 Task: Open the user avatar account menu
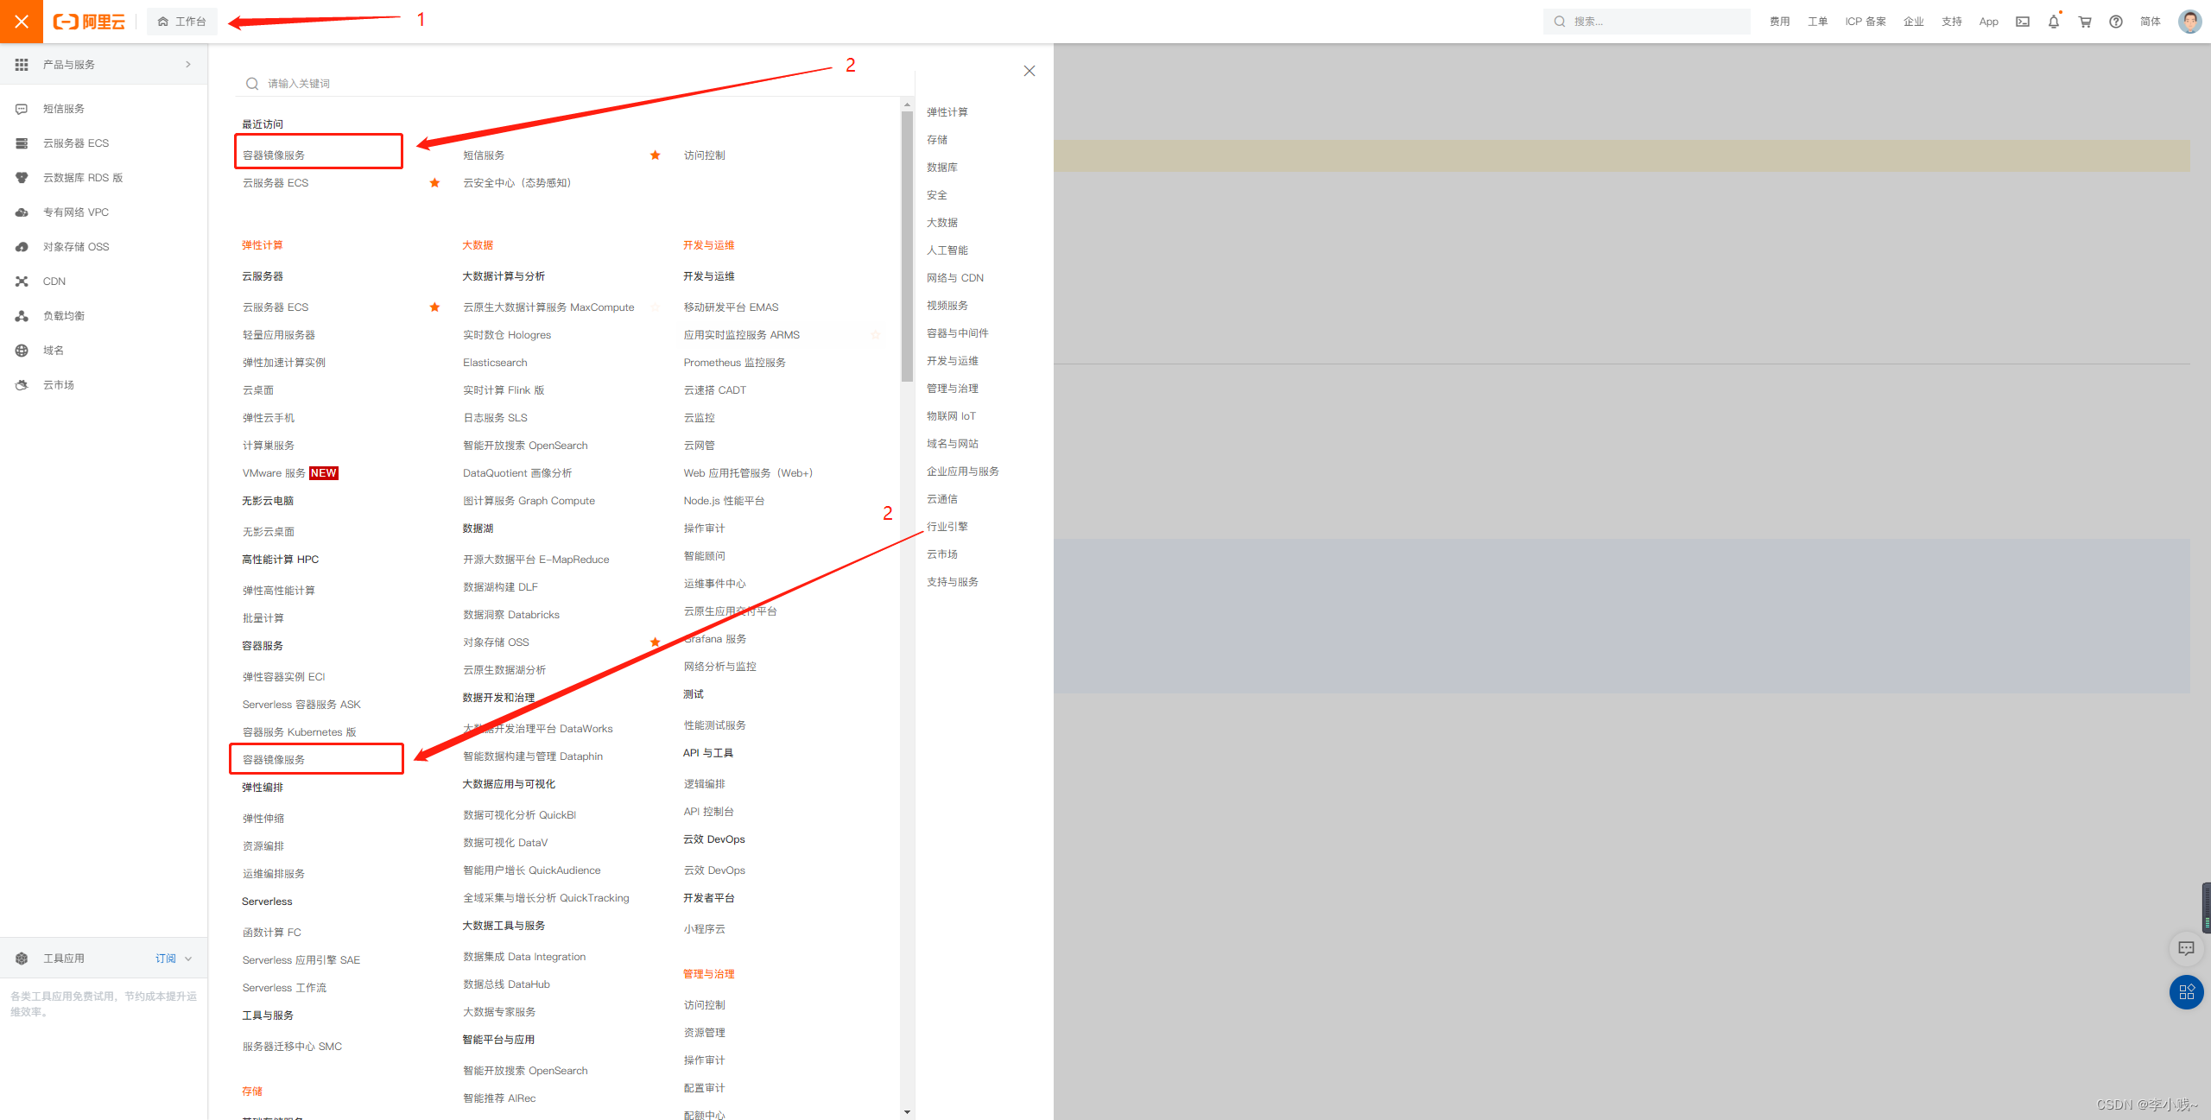pos(2190,22)
